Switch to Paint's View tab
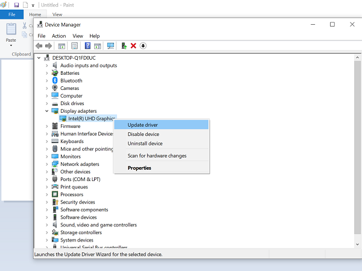The image size is (362, 271). 57,14
